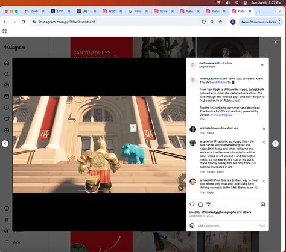Viewport: 286px width, 252px height.
Task: View others who liked the post
Action: pos(247,212)
